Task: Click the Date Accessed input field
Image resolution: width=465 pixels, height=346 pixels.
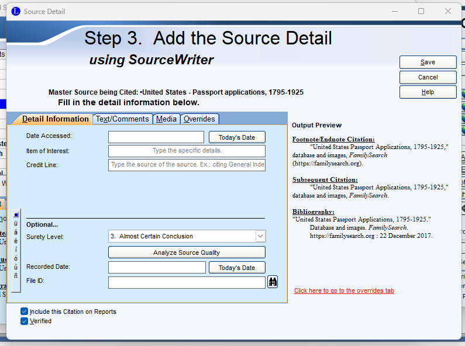Action: 156,137
